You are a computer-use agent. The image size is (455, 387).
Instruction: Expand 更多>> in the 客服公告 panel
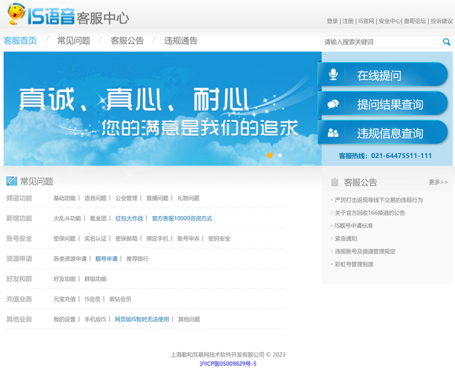438,183
